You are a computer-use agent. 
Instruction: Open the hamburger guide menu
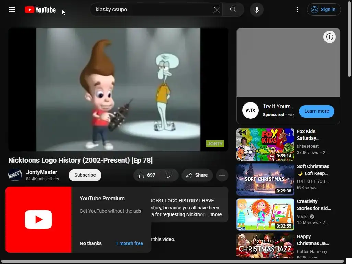(x=12, y=9)
